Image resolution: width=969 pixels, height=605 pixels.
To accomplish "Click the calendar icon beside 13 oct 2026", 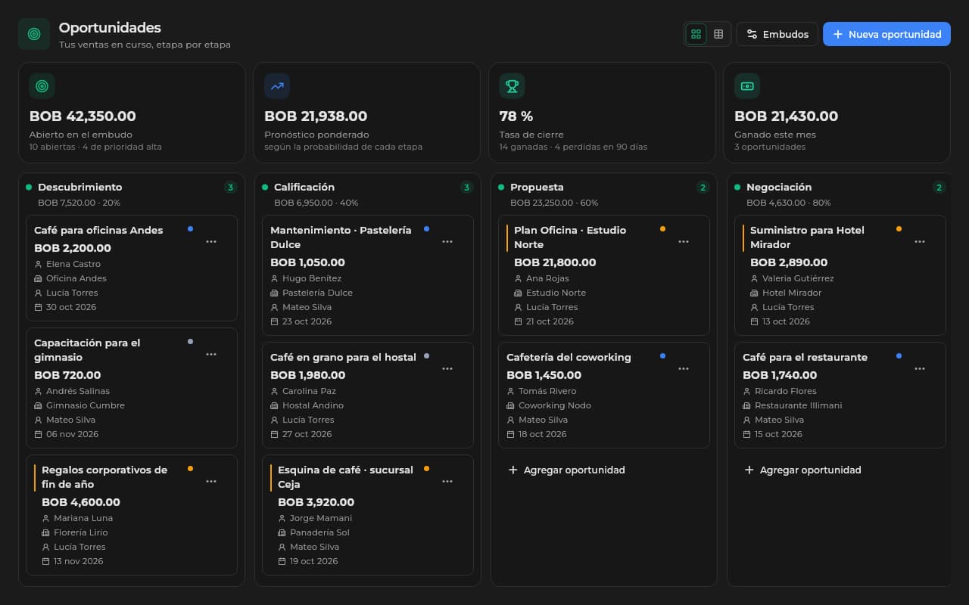I will click(754, 321).
